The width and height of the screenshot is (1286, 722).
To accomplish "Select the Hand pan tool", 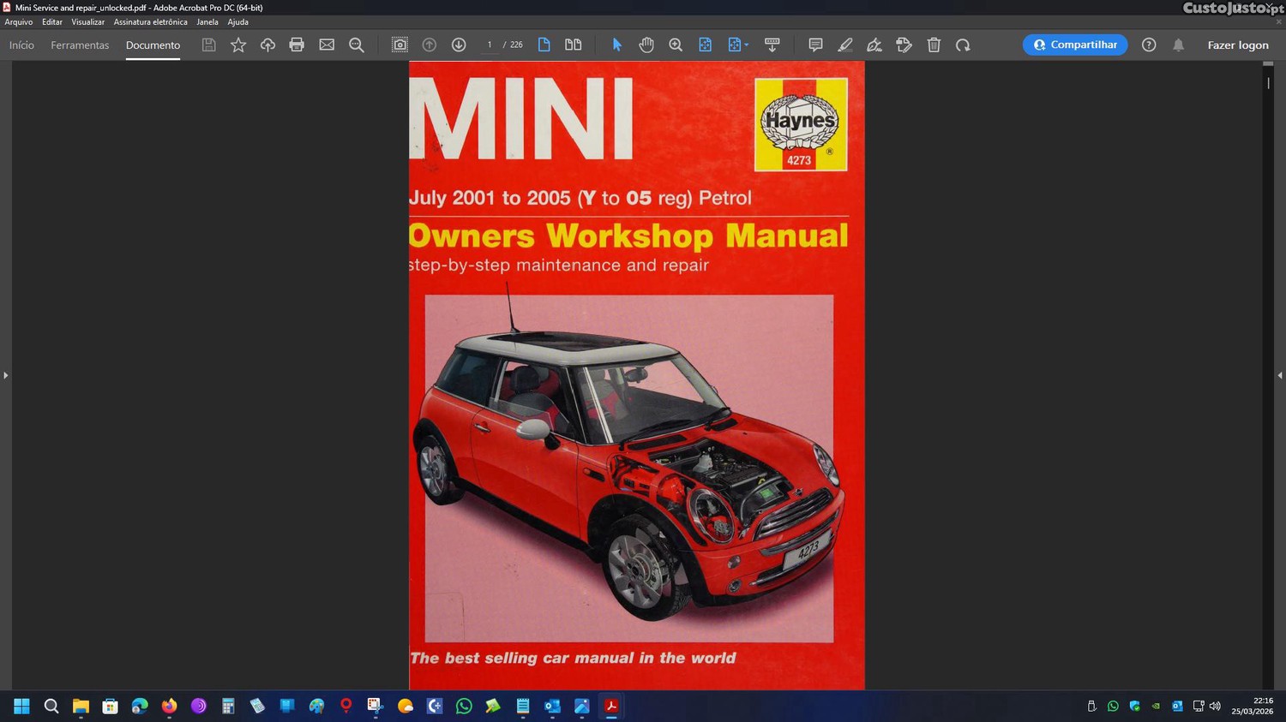I will [x=646, y=45].
